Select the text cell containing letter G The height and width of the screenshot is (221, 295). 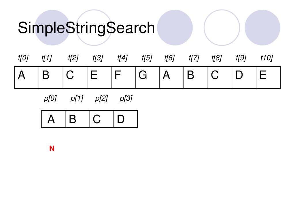click(147, 77)
